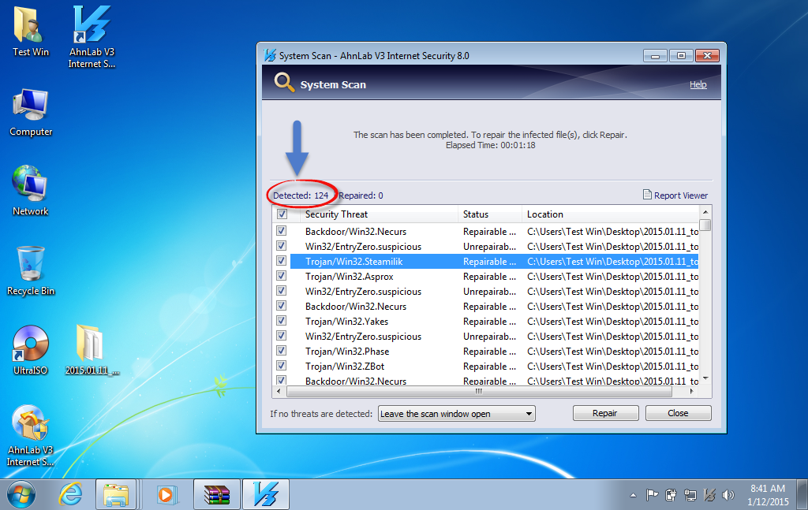Open the network tray icon
The height and width of the screenshot is (510, 808).
point(690,495)
